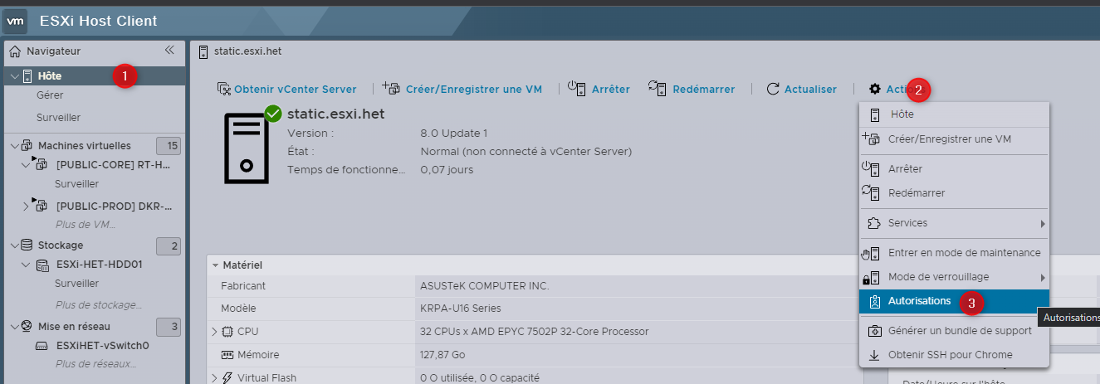The width and height of the screenshot is (1100, 384).
Task: Click the Obtenir vCenter Server icon
Action: (223, 89)
